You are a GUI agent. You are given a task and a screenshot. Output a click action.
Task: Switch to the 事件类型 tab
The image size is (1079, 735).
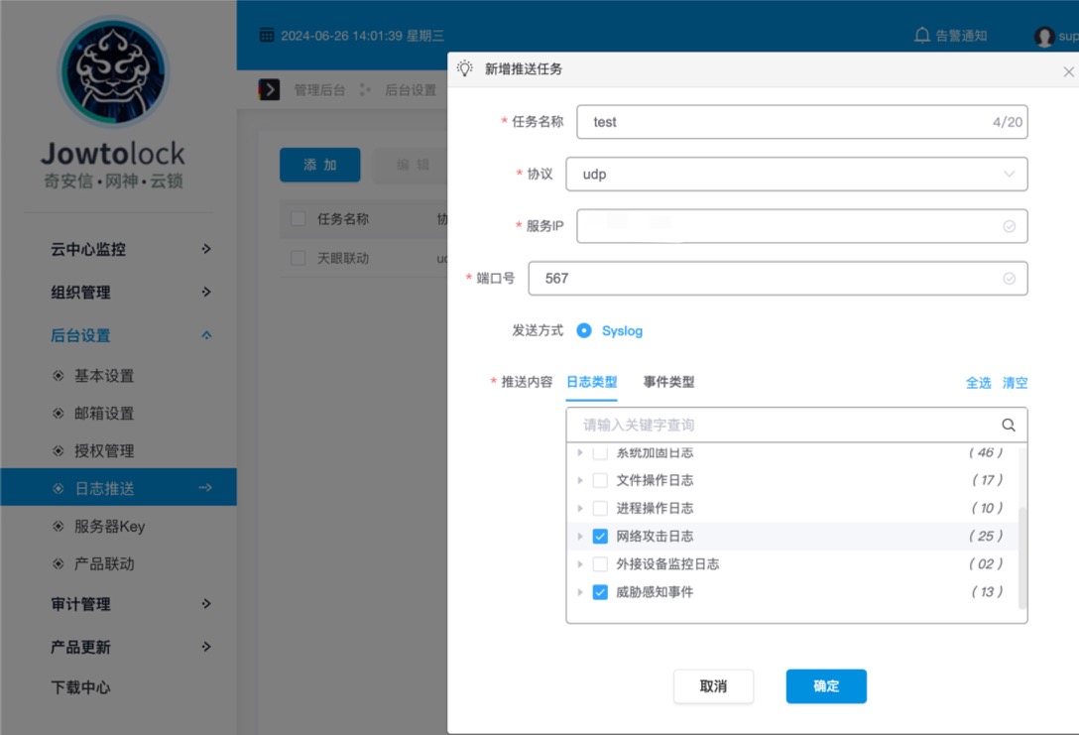[668, 382]
